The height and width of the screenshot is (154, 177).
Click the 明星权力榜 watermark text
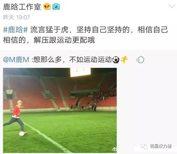(x=161, y=146)
